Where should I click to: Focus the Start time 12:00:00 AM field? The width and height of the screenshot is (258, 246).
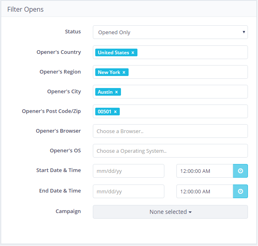click(x=205, y=171)
